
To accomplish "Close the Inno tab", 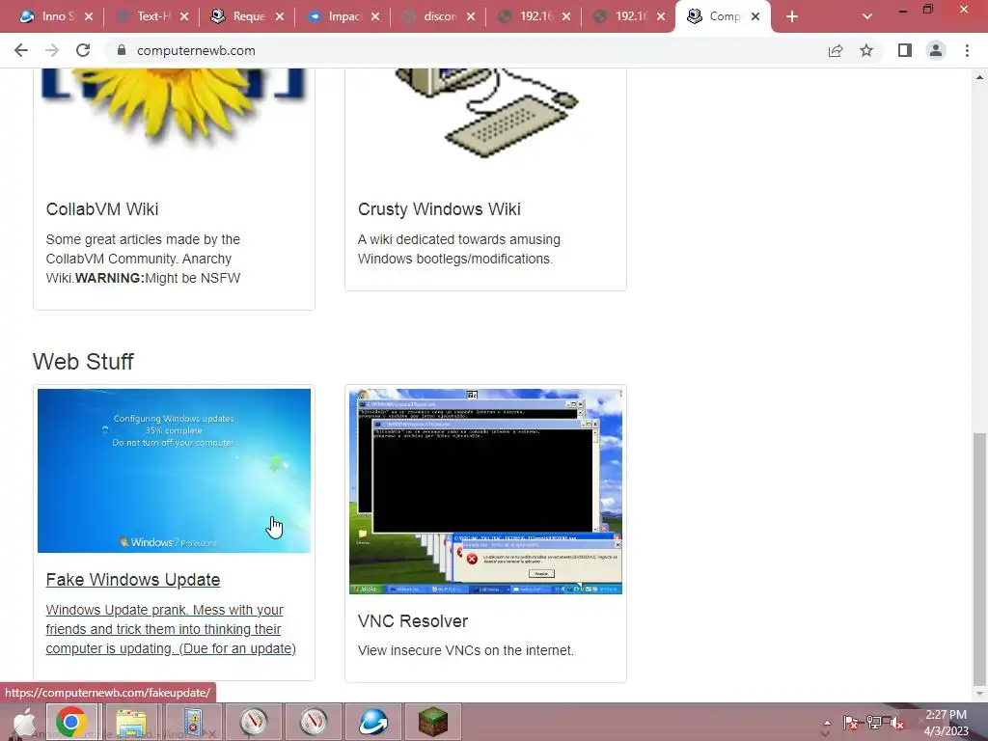I will [89, 17].
